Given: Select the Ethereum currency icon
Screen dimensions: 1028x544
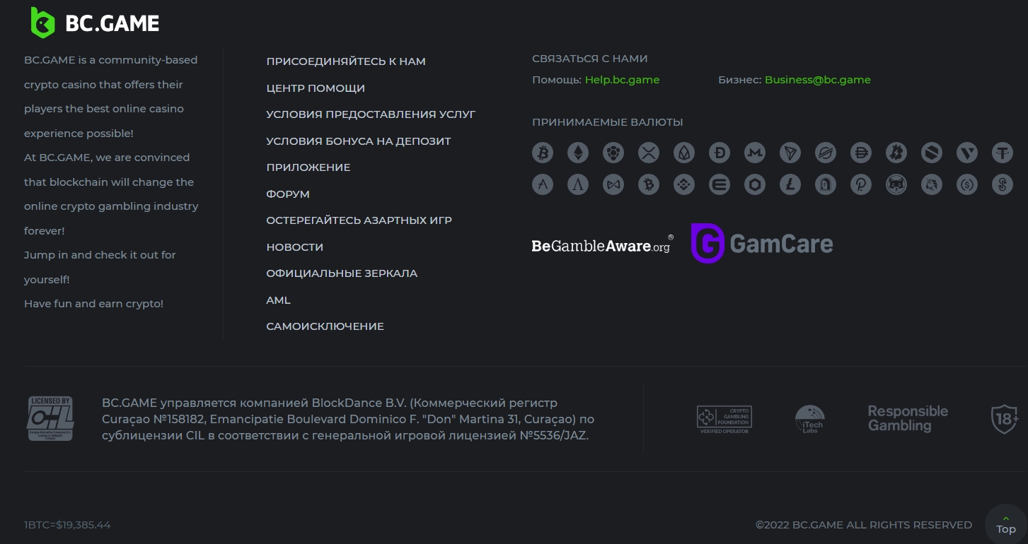Looking at the screenshot, I should click(x=578, y=152).
